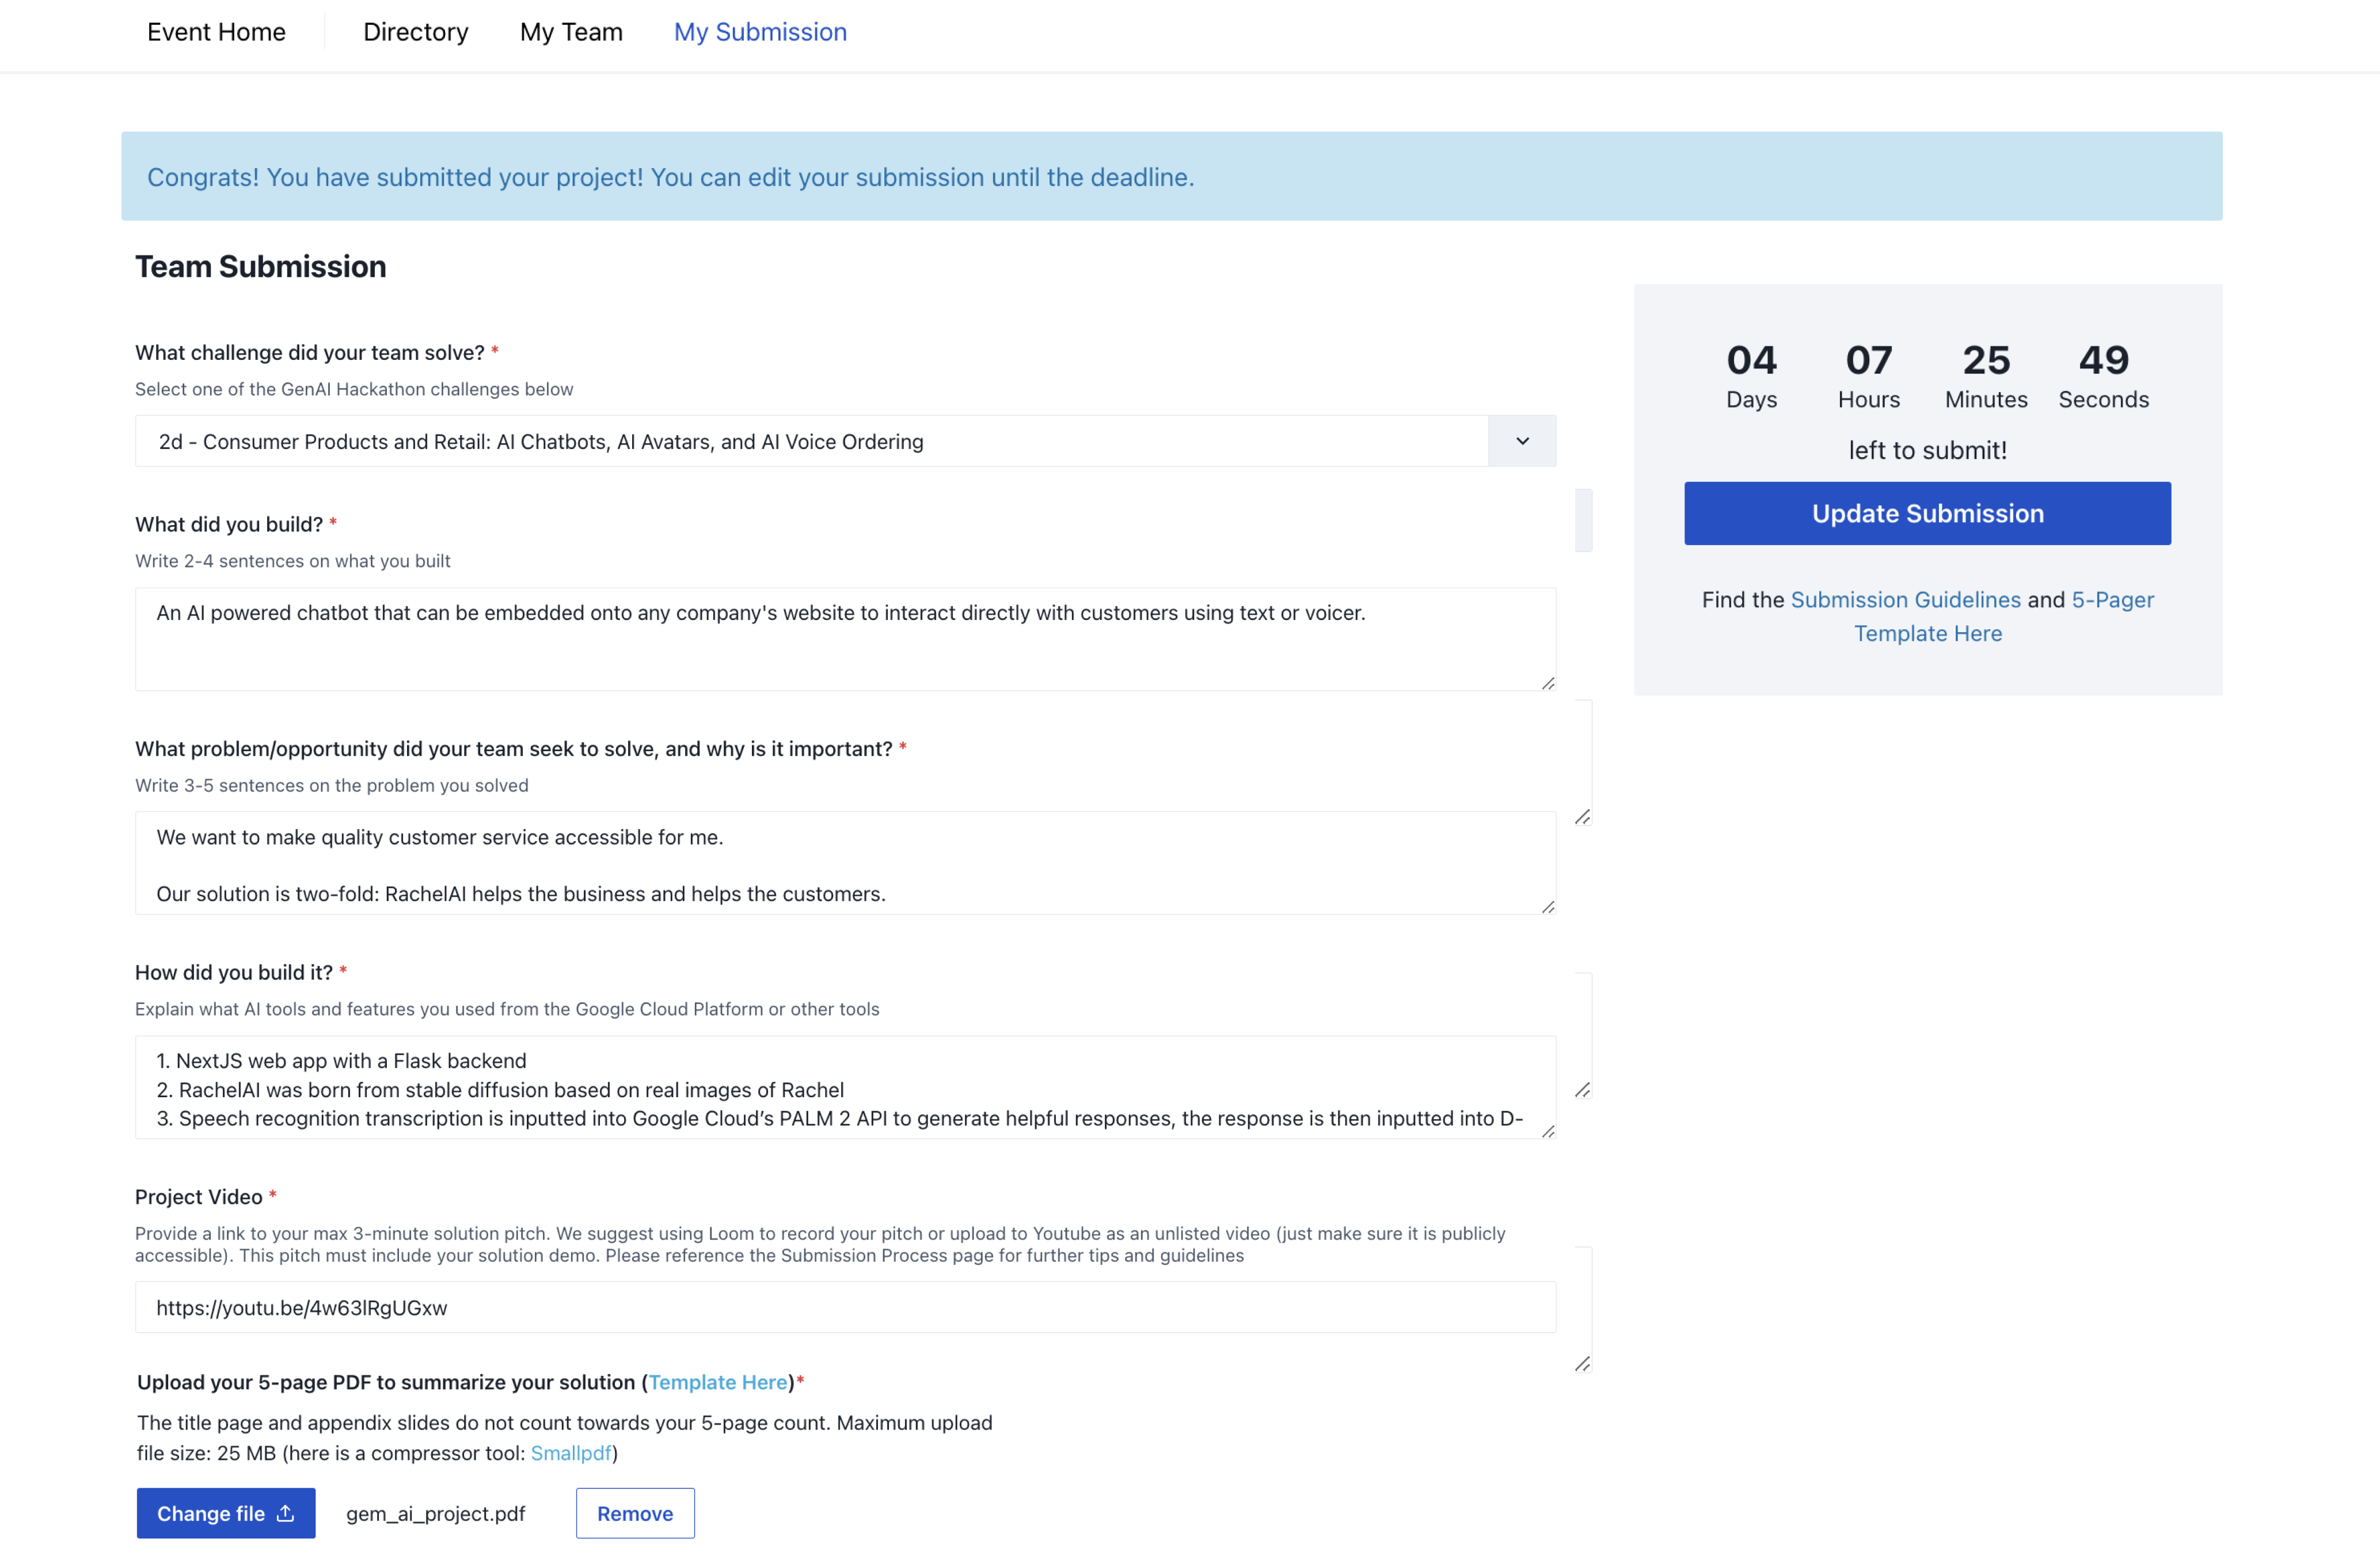Switch to the Event Home tab
Screen dimensions: 2380x1563
[216, 32]
